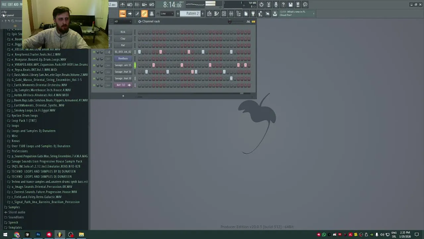Viewport: 424px width, 239px height.
Task: Open the Mixer toolbar button
Action: [x=231, y=14]
